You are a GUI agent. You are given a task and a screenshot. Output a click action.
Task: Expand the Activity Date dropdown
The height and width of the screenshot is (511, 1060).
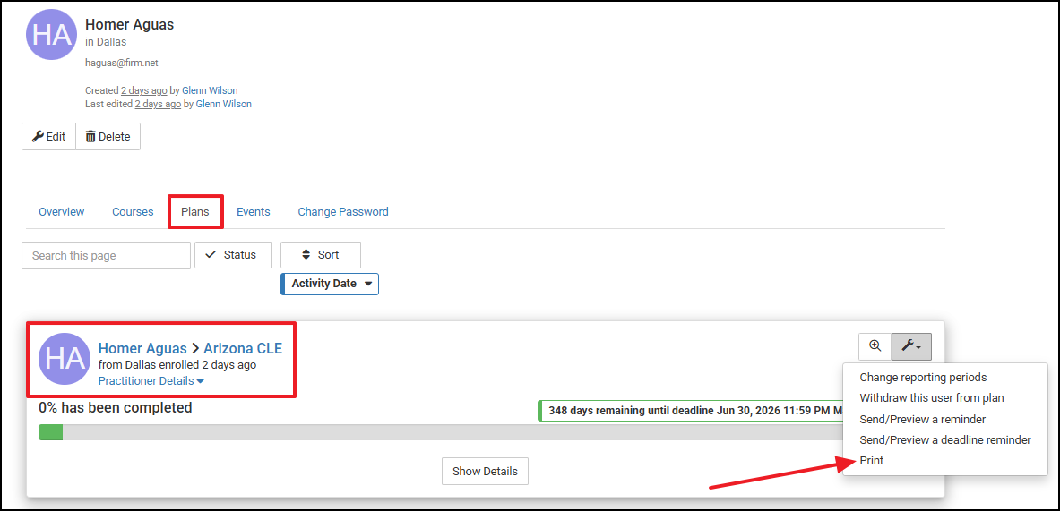point(330,285)
